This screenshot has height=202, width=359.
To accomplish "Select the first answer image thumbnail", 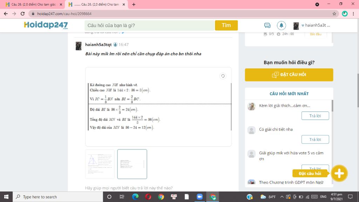I will [100, 164].
